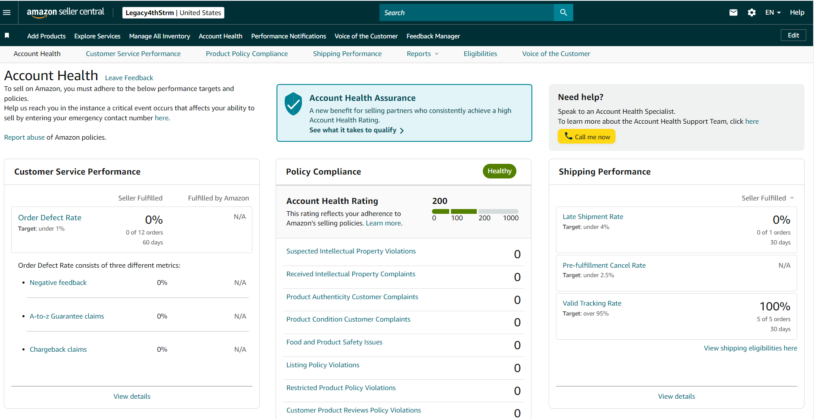Open Account Health in the bookmarks bar
Screen dimensions: 814x419
point(221,36)
